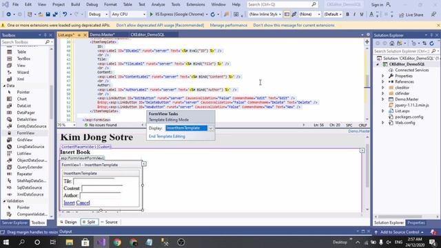Click Solution Explorer refresh icon
The image size is (441, 248).
(x=431, y=43)
